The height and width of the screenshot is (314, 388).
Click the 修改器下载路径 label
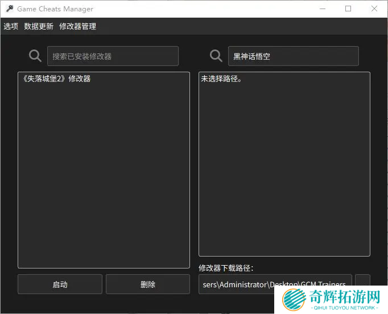tap(226, 268)
